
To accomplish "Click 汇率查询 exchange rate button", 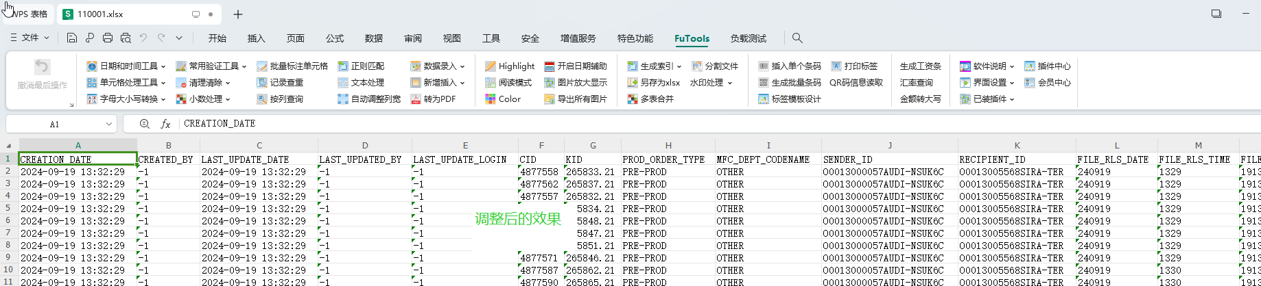I will click(917, 83).
